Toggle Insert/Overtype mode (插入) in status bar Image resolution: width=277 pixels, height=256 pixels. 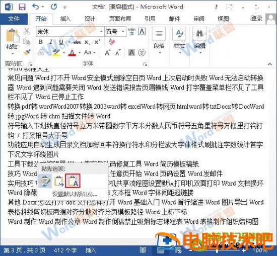click(x=91, y=250)
